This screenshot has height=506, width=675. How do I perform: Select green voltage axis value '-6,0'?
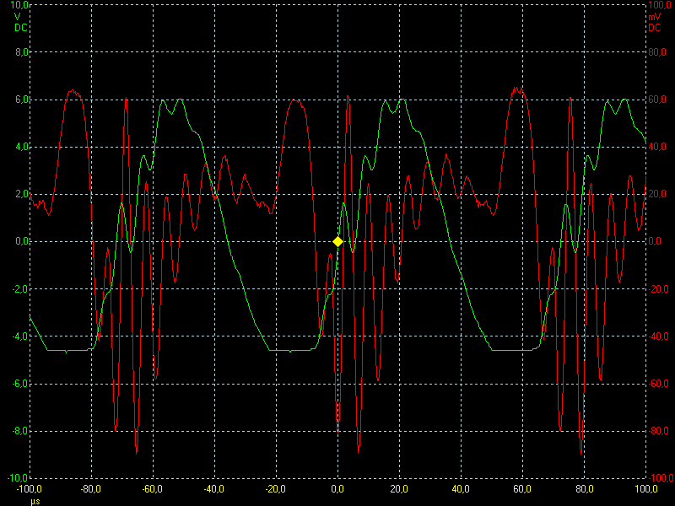click(x=19, y=384)
